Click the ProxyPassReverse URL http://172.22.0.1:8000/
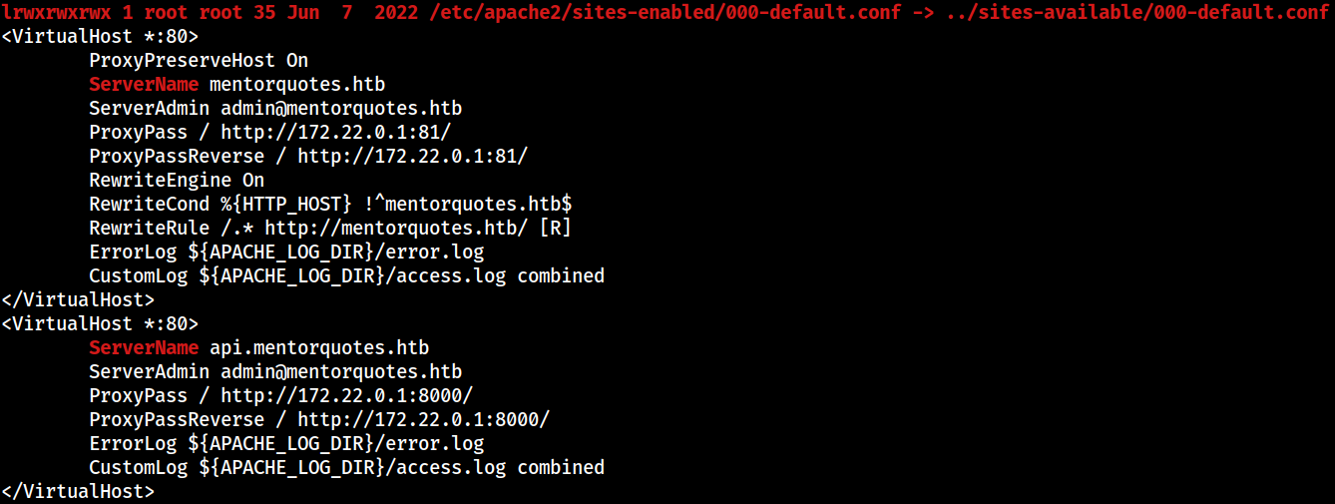 (423, 419)
